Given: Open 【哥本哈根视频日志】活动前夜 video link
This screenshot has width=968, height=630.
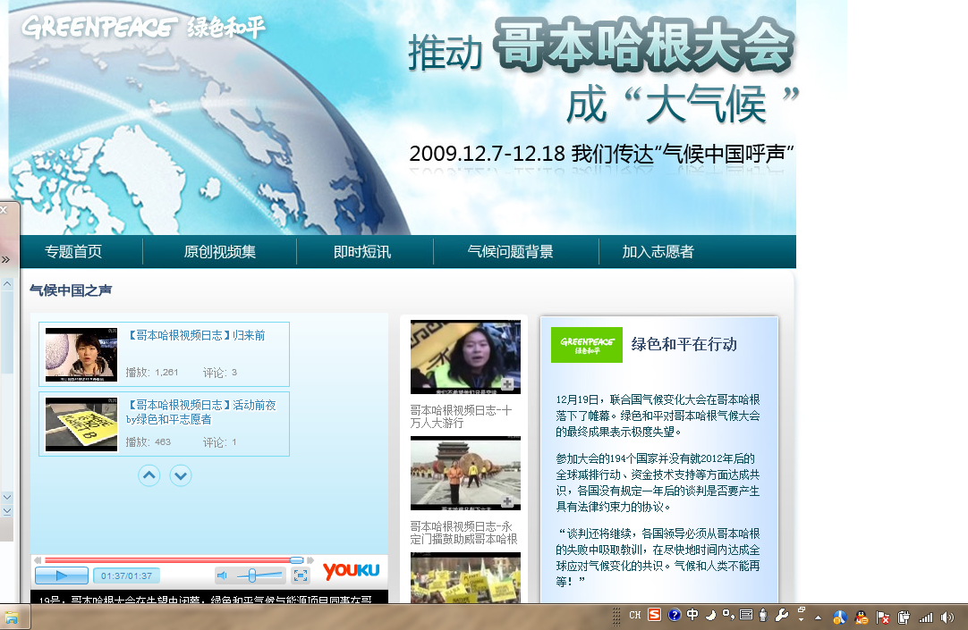Looking at the screenshot, I should (x=201, y=412).
